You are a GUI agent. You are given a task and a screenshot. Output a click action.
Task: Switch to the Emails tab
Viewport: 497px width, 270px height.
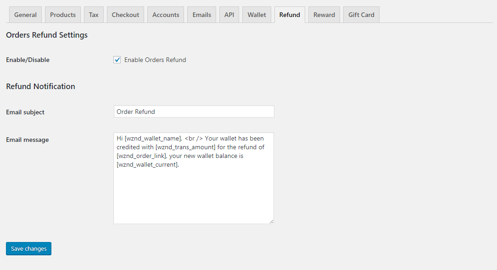[x=201, y=15]
